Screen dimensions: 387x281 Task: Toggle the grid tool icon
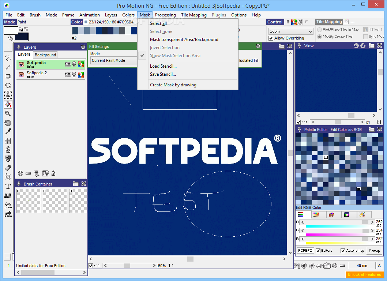[8, 141]
